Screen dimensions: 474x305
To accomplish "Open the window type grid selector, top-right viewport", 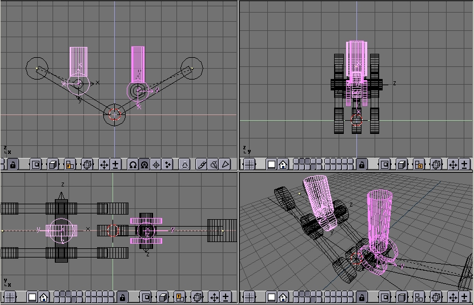I will tap(249, 164).
